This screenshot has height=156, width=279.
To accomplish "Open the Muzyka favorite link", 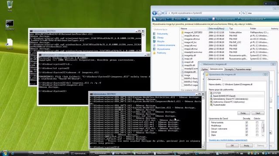I will (160, 42).
